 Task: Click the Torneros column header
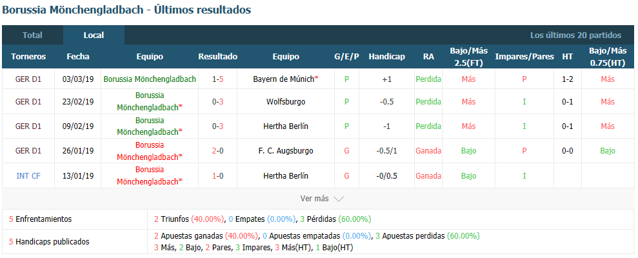pyautogui.click(x=28, y=57)
